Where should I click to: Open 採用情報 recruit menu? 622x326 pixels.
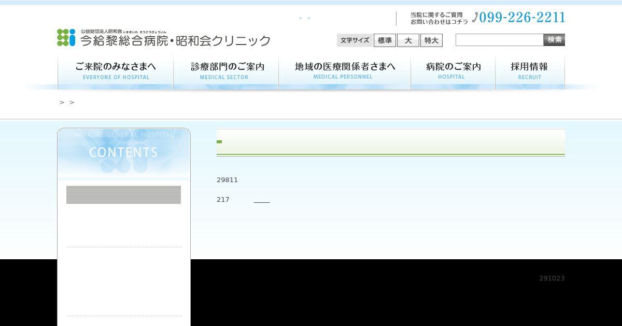tap(530, 72)
